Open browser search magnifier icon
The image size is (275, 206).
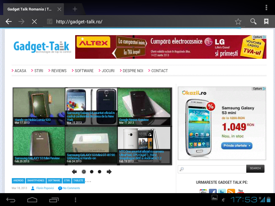click(x=253, y=21)
